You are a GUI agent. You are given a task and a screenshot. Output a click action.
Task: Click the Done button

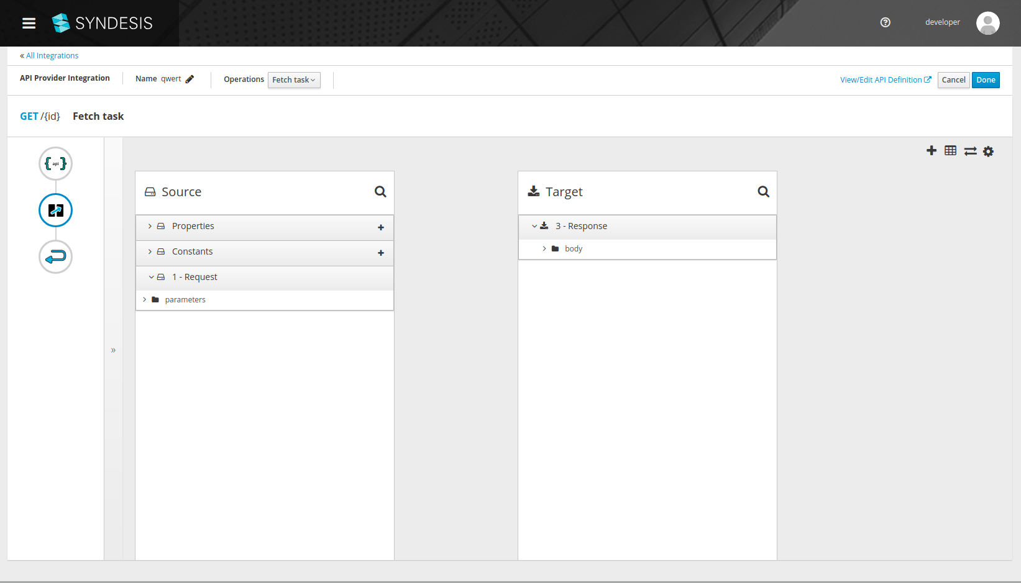pos(986,80)
